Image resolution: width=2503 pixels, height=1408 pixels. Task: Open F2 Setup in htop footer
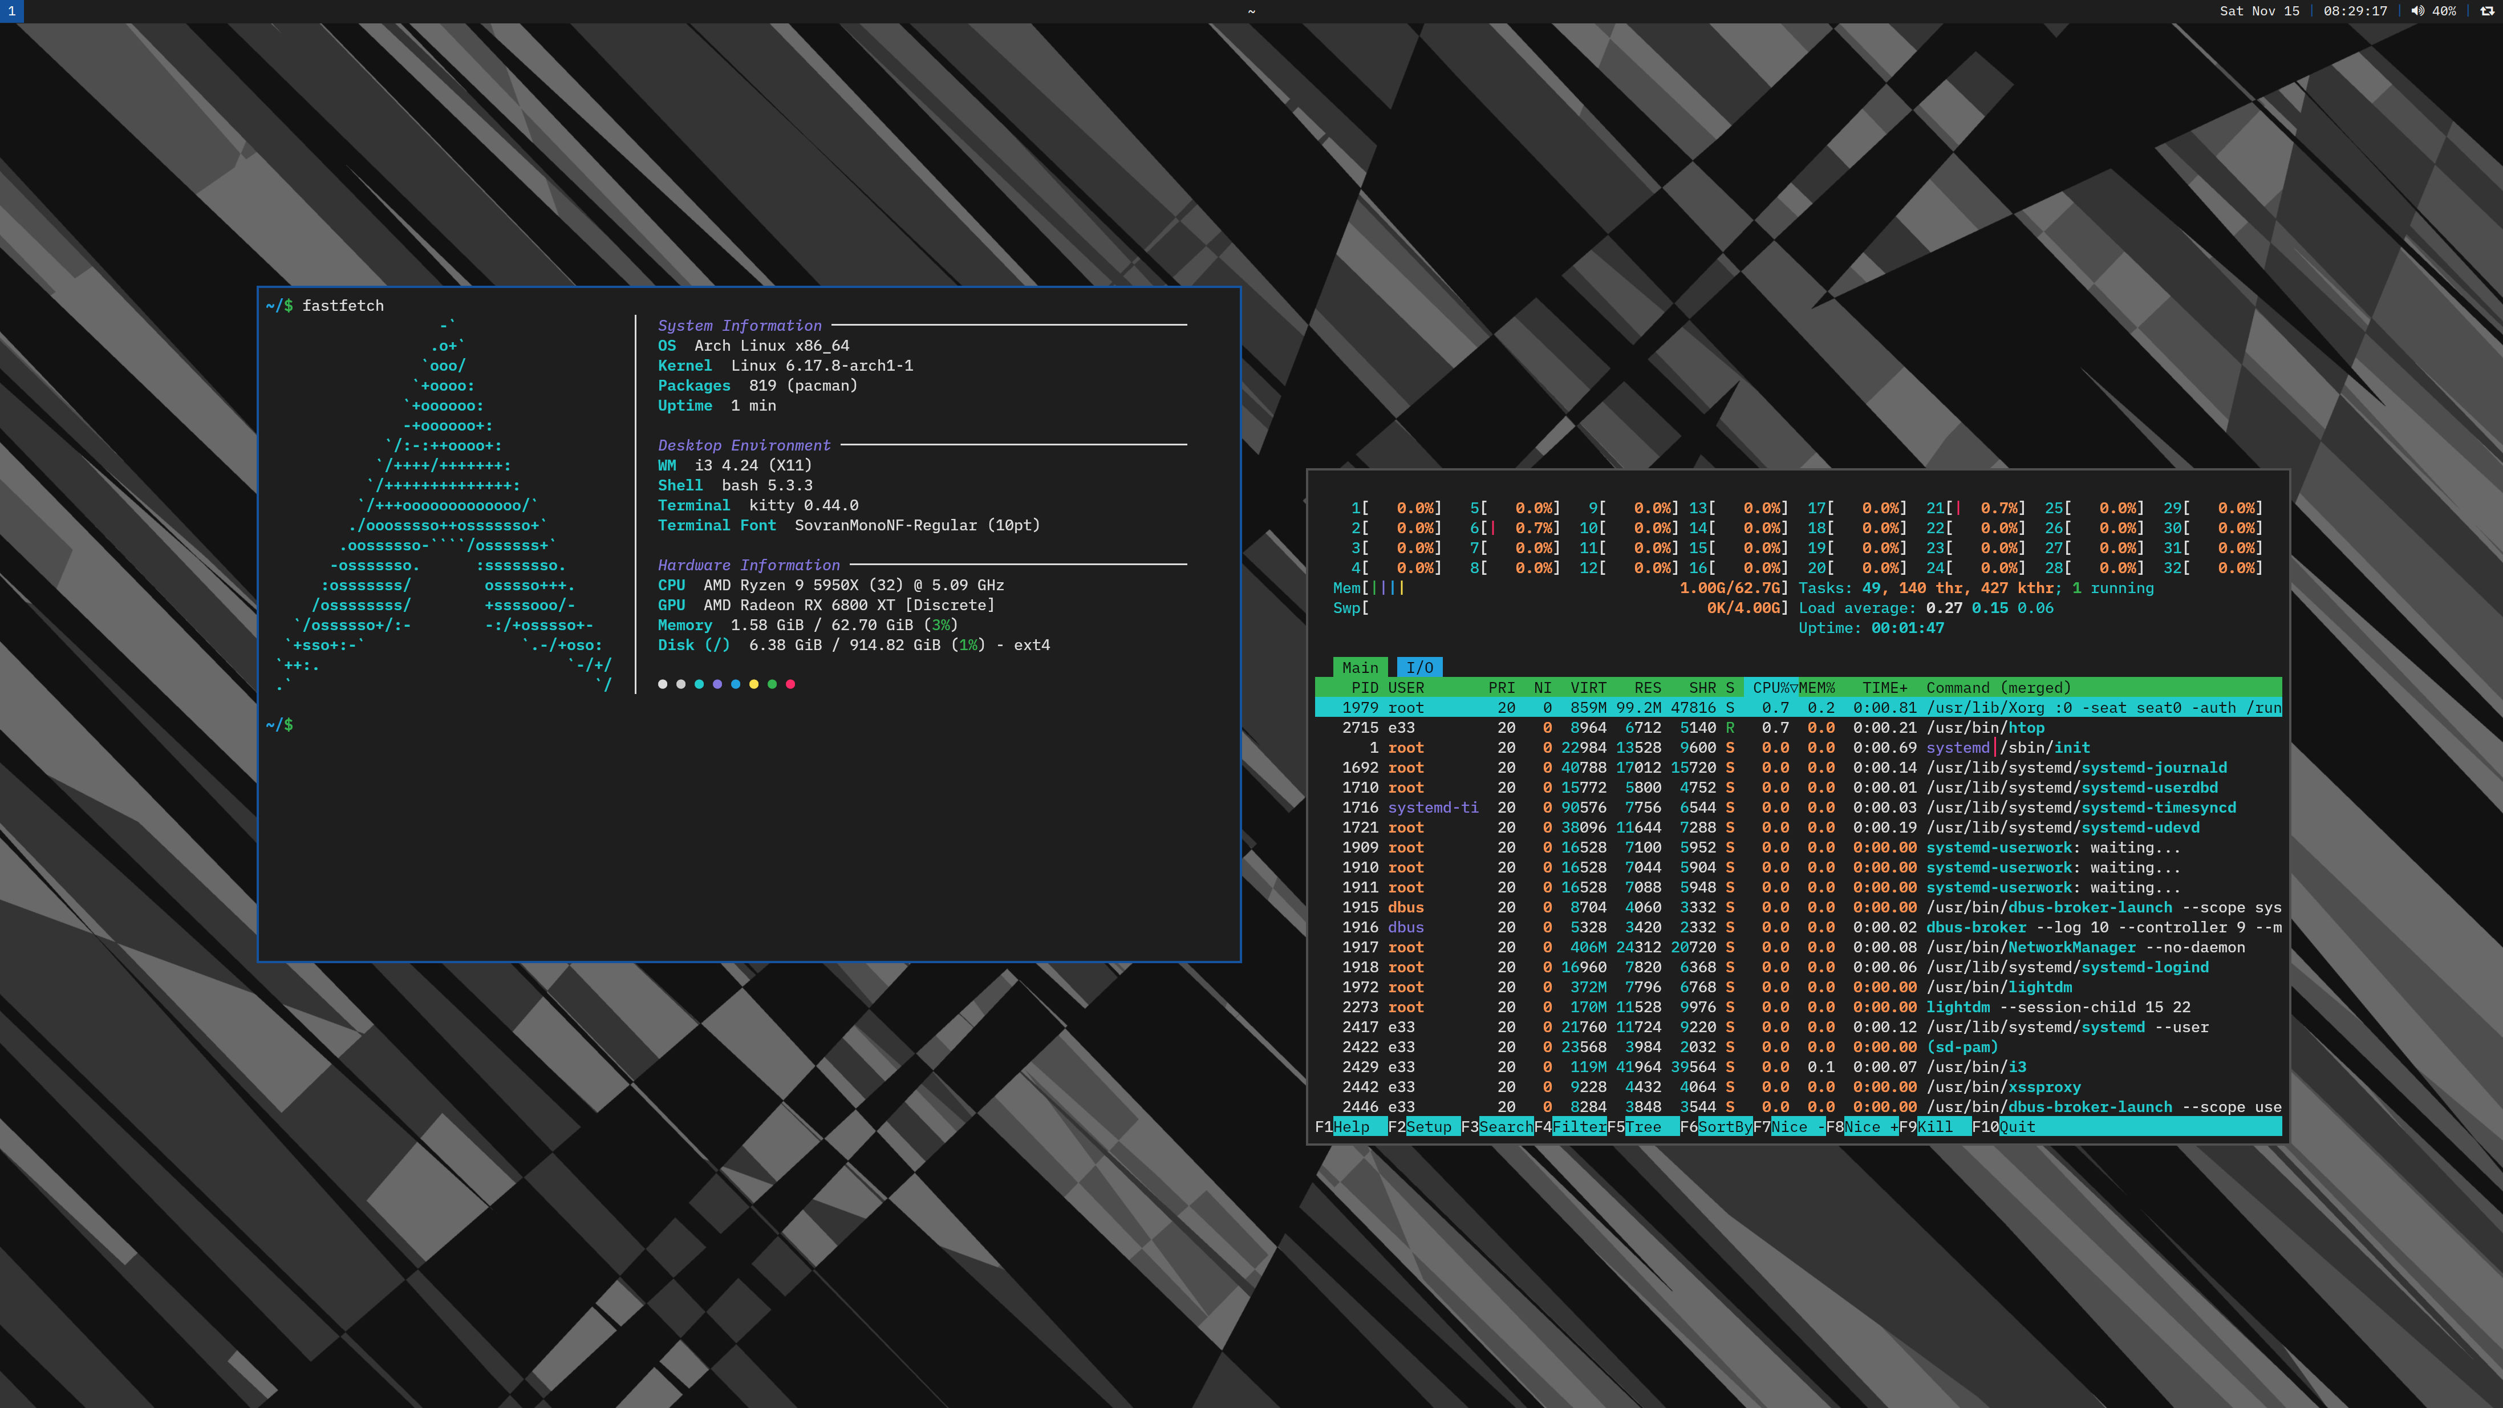[1429, 1127]
